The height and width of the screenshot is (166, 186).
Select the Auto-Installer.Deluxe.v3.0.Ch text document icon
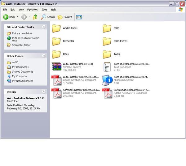coord(107,67)
